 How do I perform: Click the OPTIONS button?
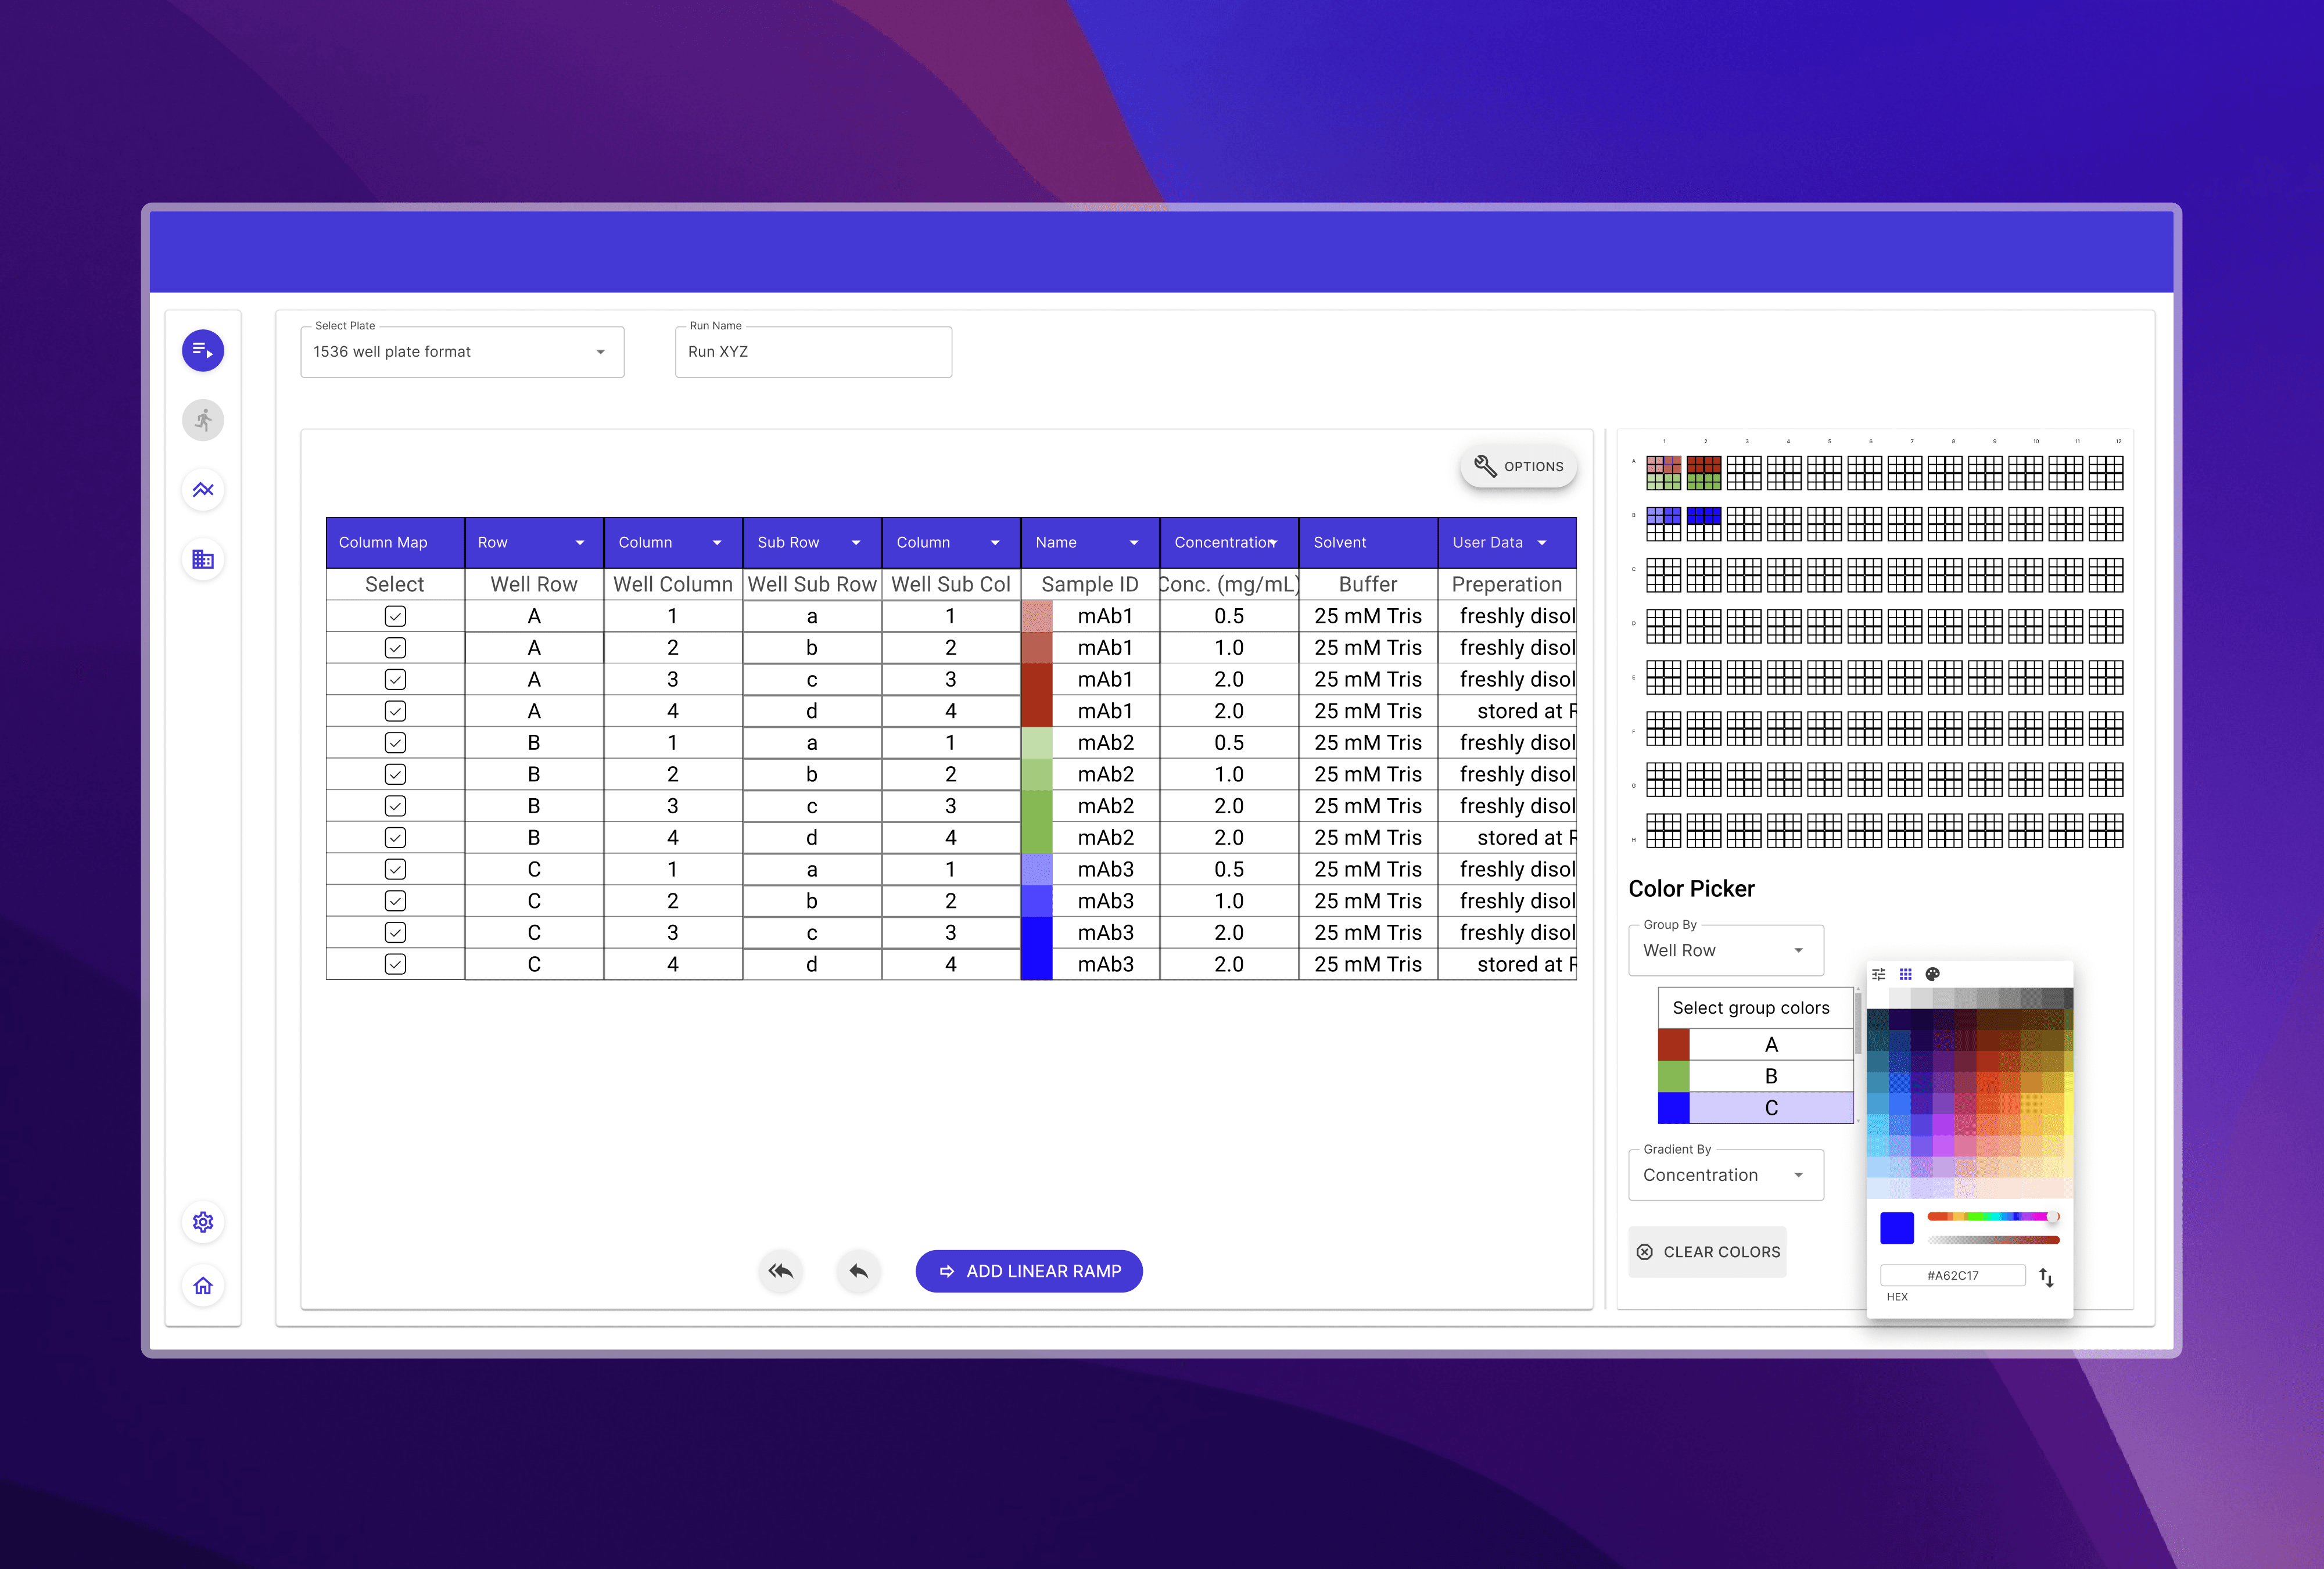[x=1518, y=467]
